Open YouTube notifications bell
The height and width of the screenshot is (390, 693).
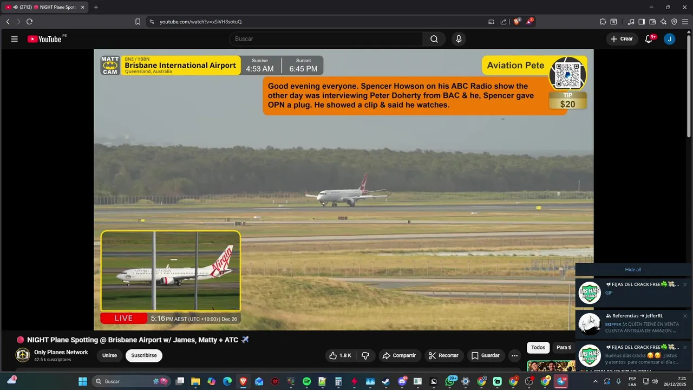(x=649, y=39)
